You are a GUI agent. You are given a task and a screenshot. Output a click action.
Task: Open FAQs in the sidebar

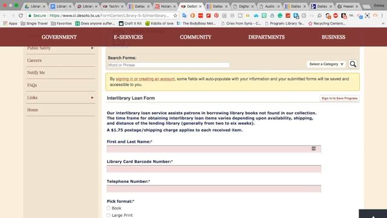[x=32, y=85]
